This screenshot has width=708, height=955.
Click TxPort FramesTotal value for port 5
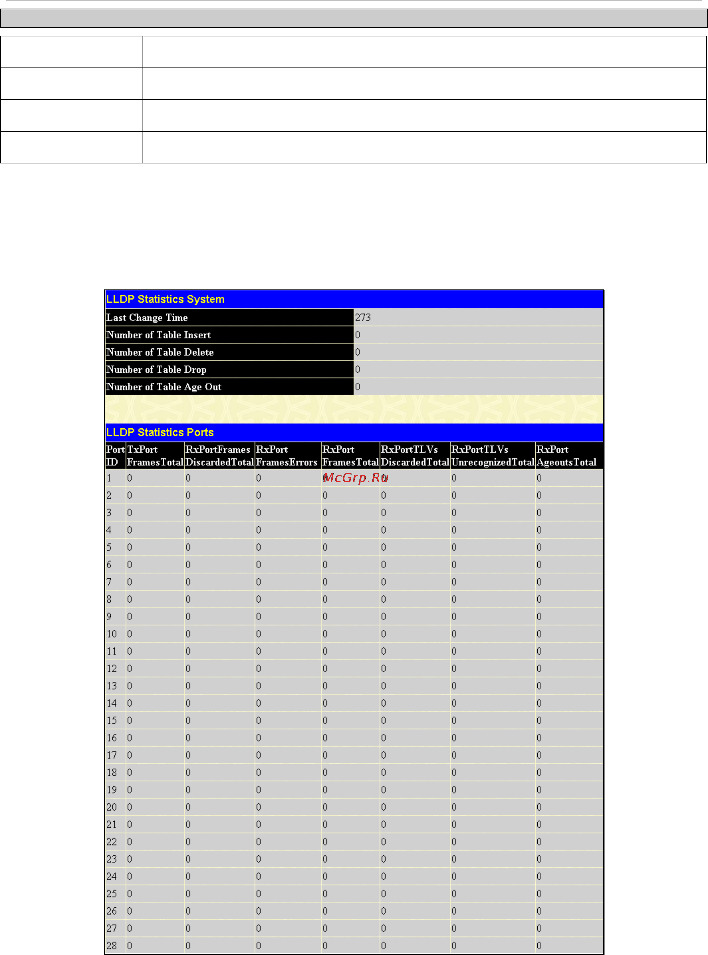coord(129,547)
